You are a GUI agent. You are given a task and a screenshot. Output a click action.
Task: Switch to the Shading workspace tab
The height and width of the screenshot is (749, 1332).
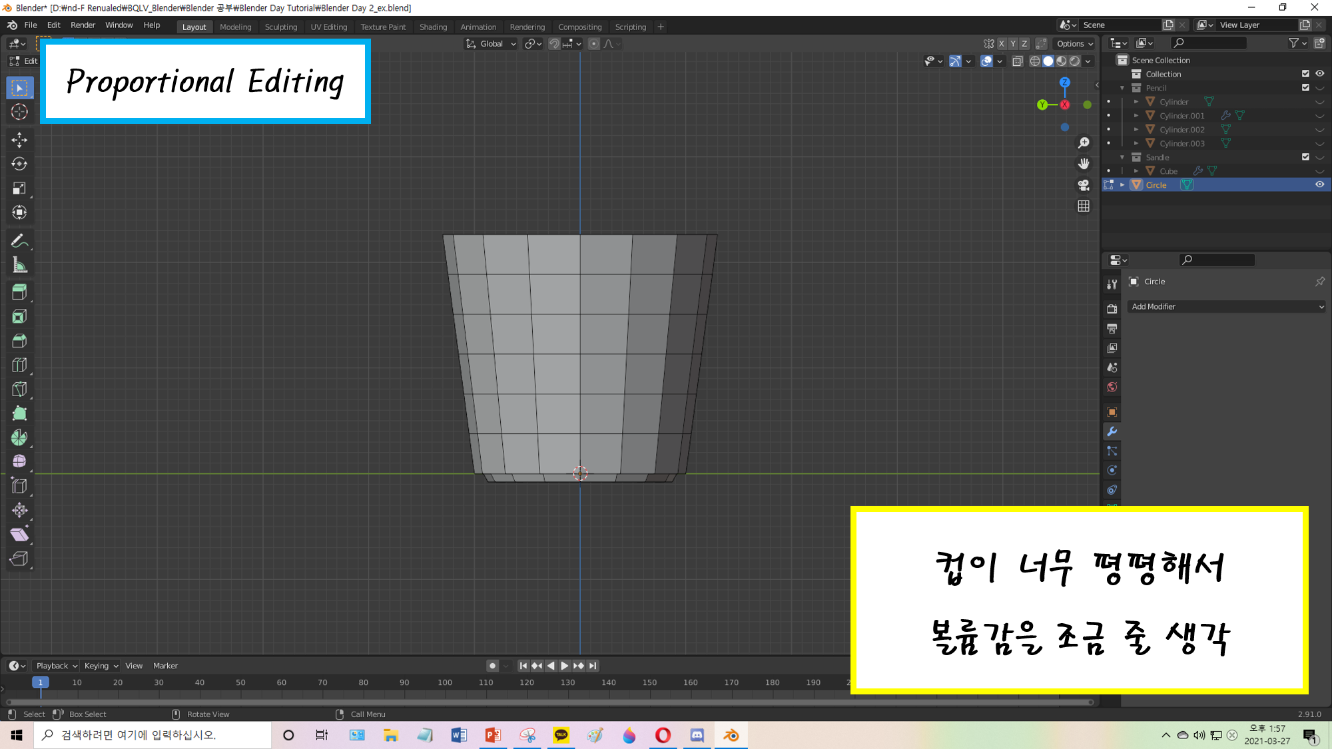click(433, 27)
